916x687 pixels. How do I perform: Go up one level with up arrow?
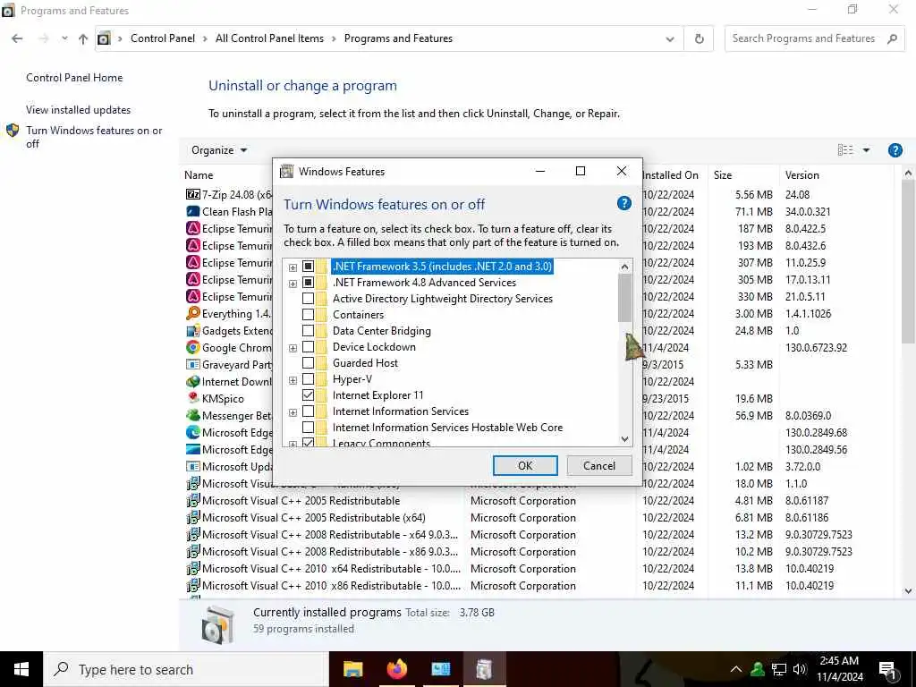pos(83,38)
